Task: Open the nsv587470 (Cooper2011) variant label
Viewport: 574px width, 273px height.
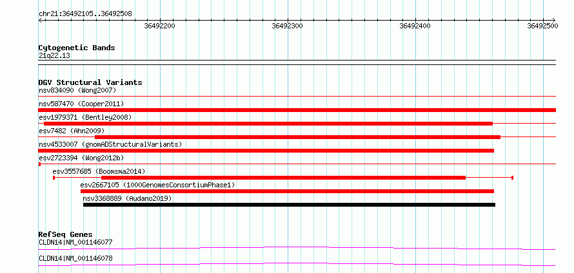Action: coord(81,104)
